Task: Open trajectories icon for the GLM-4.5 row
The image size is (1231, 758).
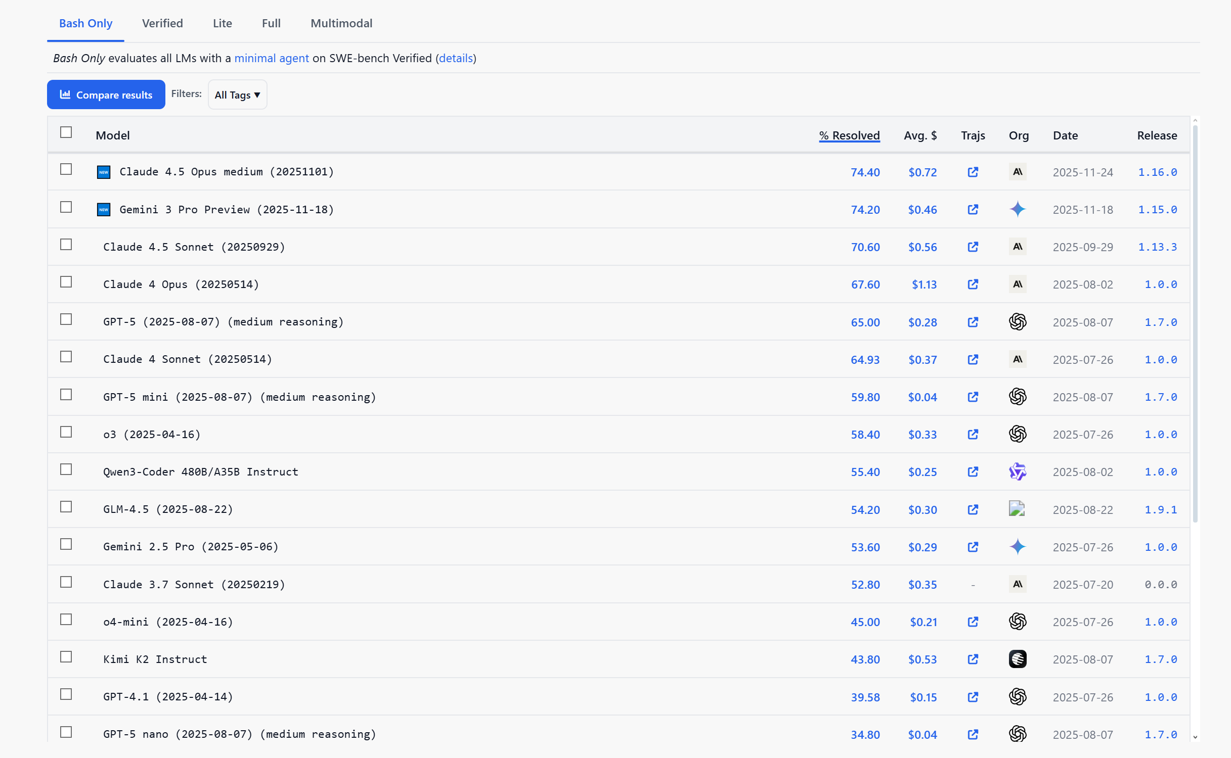Action: point(973,509)
